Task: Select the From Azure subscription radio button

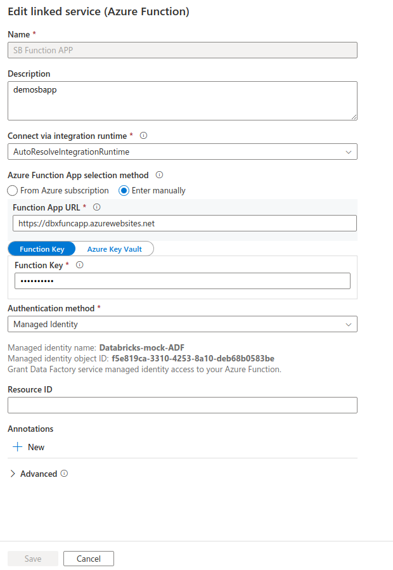Action: point(11,190)
